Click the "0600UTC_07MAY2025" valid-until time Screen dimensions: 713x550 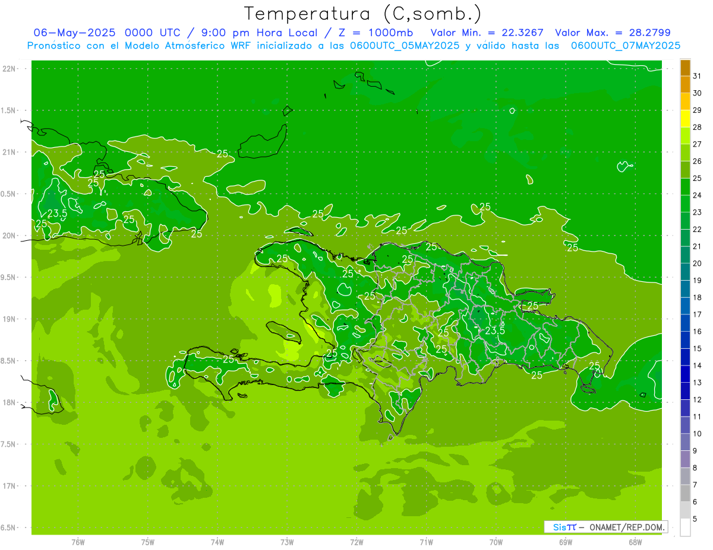(x=626, y=45)
